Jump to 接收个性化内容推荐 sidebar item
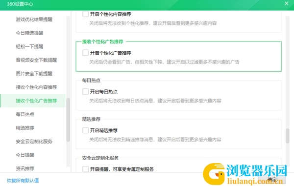294x186 pixels. (36, 87)
